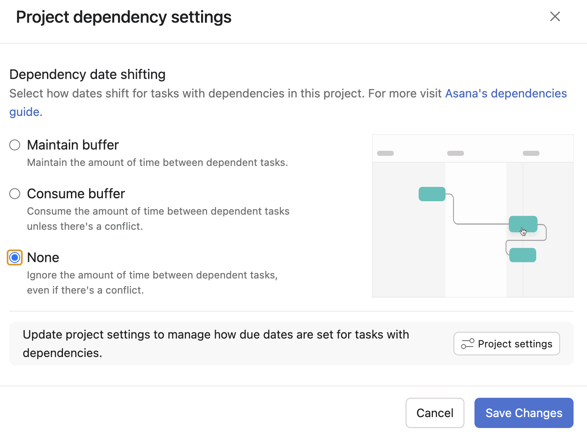The width and height of the screenshot is (587, 436).
Task: Click the right gray header pill in diagram
Action: click(531, 153)
